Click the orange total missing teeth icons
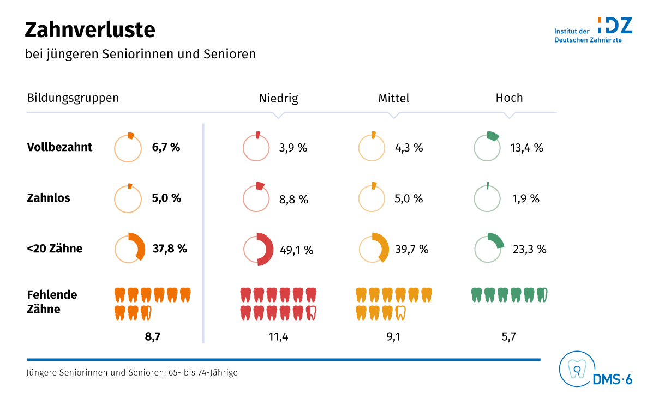This screenshot has height=411, width=659. coord(153,304)
